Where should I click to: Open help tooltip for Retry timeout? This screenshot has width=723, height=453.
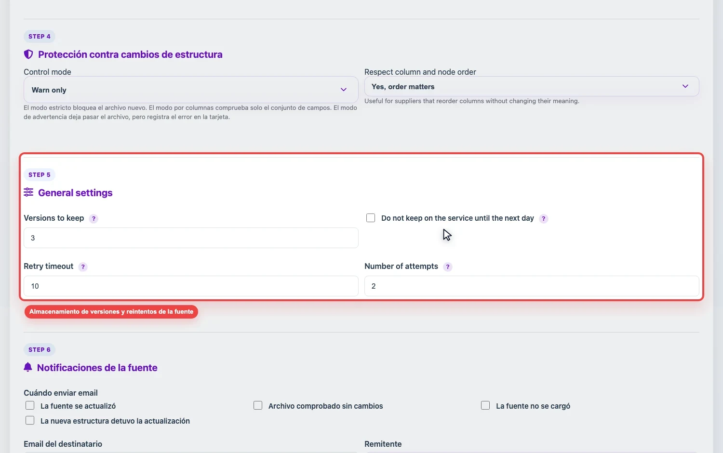pyautogui.click(x=83, y=266)
